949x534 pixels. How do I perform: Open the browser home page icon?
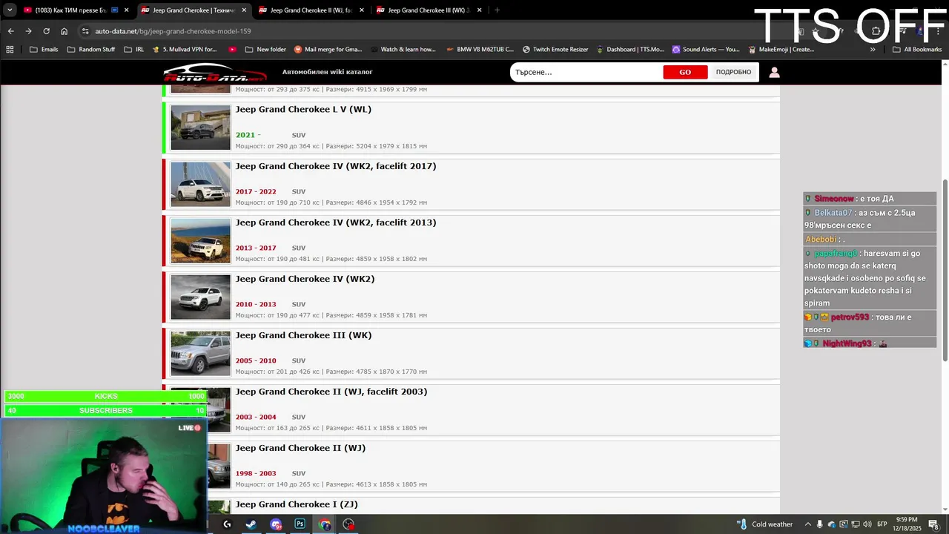64,31
